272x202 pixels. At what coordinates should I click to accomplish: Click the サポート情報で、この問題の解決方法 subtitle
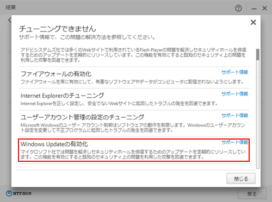pos(87,37)
